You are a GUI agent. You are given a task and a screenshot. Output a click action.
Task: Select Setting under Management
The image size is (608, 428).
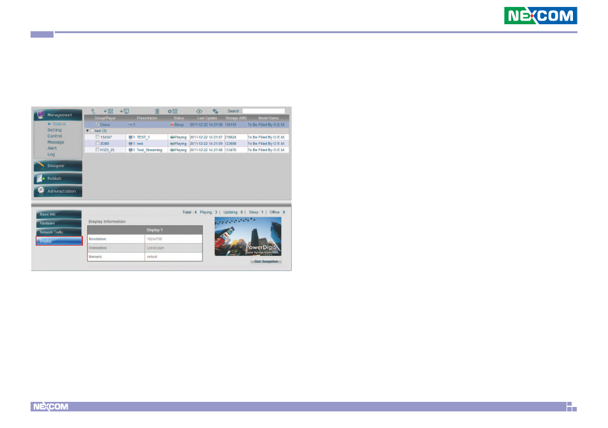(54, 130)
